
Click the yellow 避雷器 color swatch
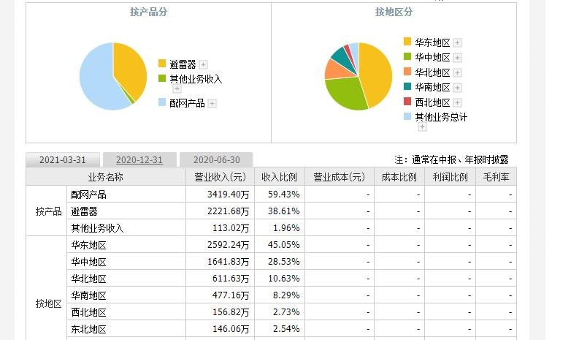coord(162,64)
